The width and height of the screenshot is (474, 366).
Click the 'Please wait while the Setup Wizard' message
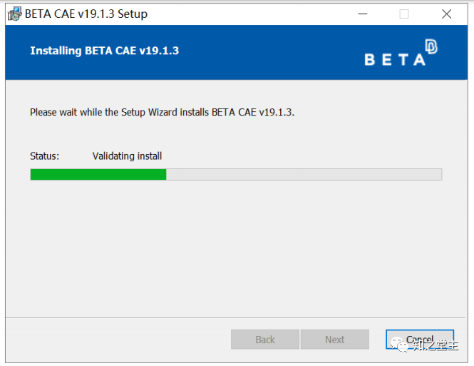pos(162,112)
